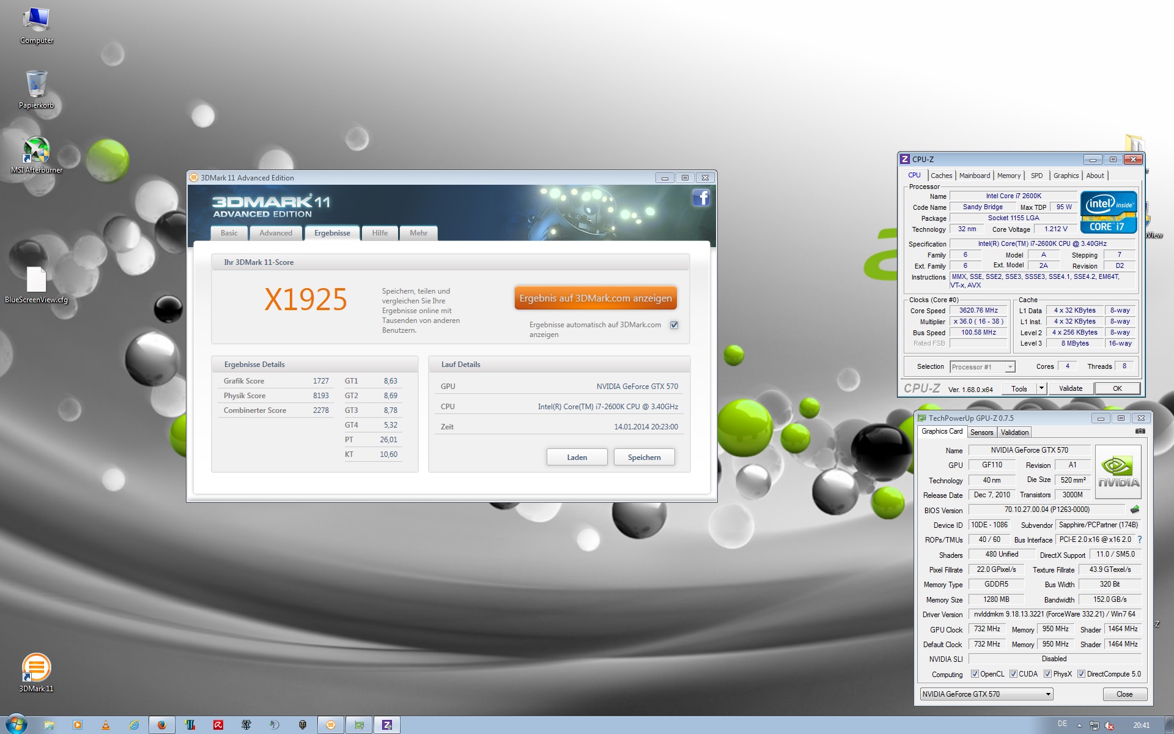Expand the Processor #1 selection dropdown

pos(1010,367)
